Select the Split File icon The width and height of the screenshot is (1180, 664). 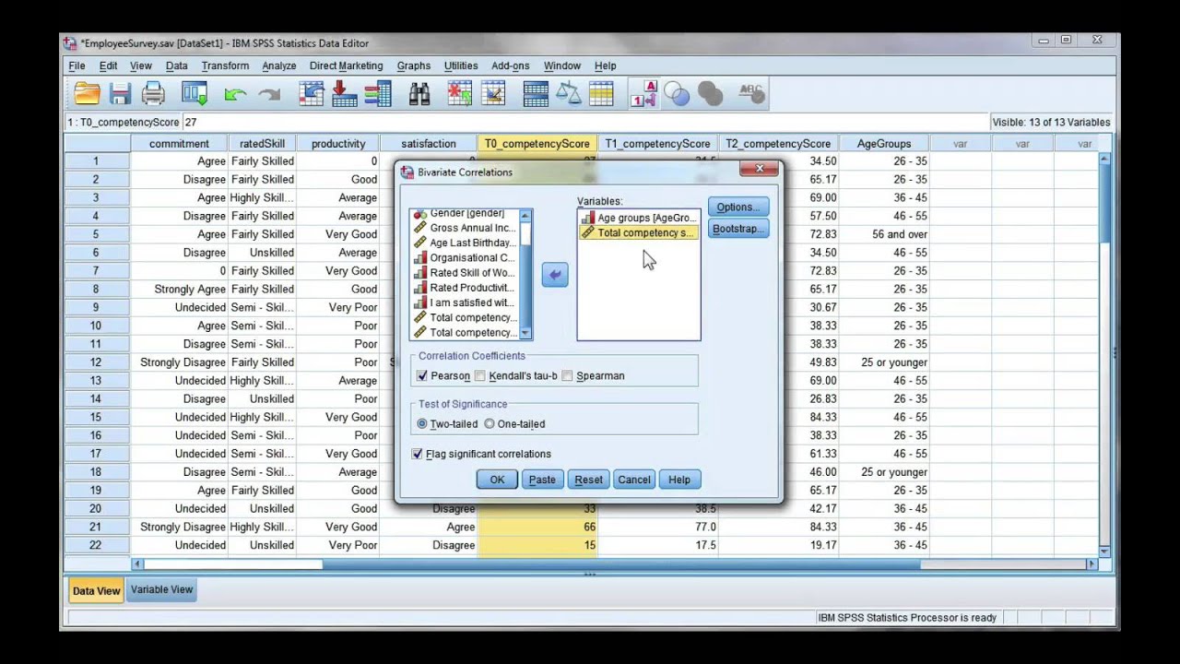tap(536, 93)
